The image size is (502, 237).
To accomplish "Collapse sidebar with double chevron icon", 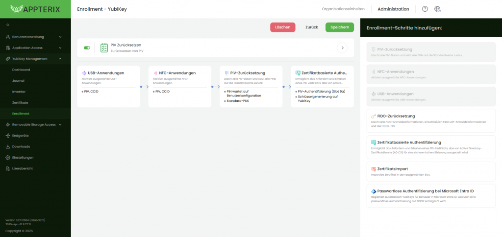I will 8,25.
